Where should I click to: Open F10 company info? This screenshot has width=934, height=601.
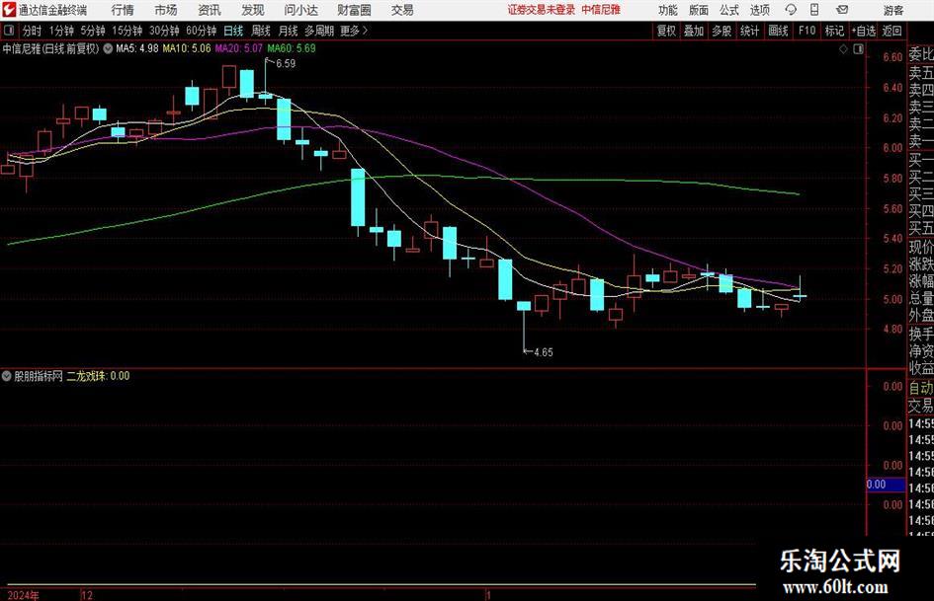pos(807,31)
